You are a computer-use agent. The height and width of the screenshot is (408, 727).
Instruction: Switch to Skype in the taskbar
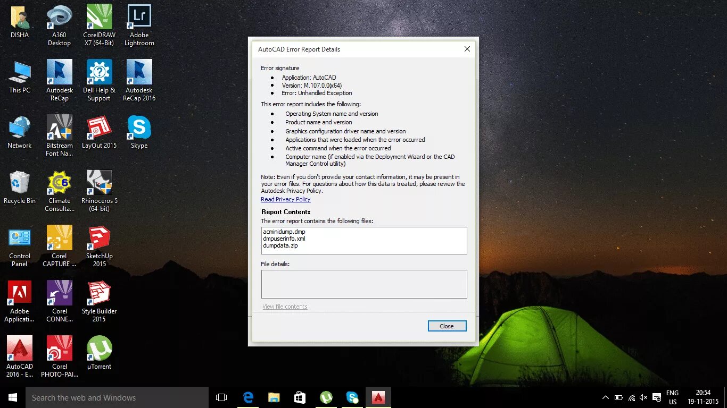(x=352, y=397)
